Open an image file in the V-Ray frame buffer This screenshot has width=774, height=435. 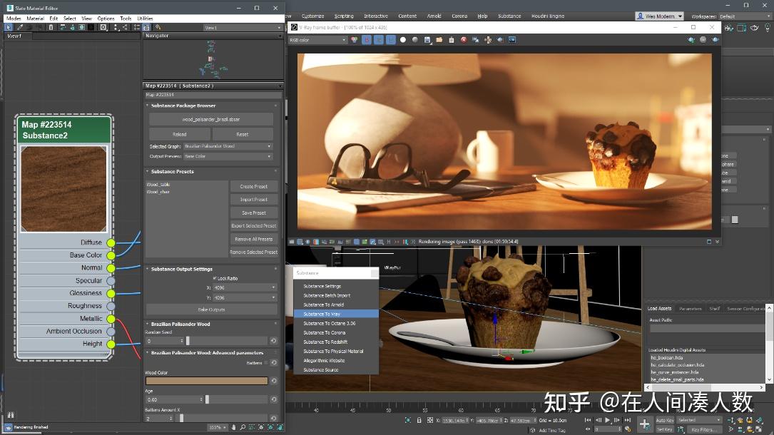coord(439,39)
